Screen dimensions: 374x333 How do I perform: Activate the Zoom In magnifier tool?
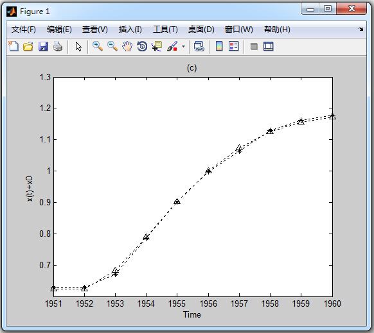98,46
